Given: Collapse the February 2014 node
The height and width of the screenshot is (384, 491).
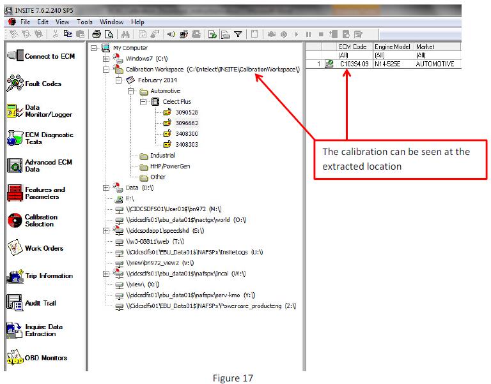Looking at the screenshot, I should pyautogui.click(x=118, y=80).
